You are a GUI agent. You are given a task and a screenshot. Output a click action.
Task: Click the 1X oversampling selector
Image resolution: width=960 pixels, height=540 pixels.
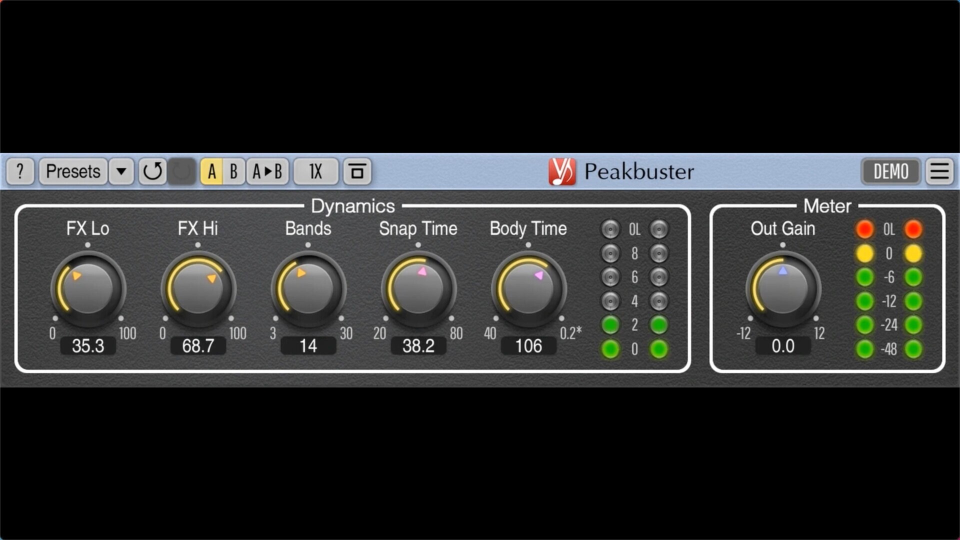[x=315, y=171]
